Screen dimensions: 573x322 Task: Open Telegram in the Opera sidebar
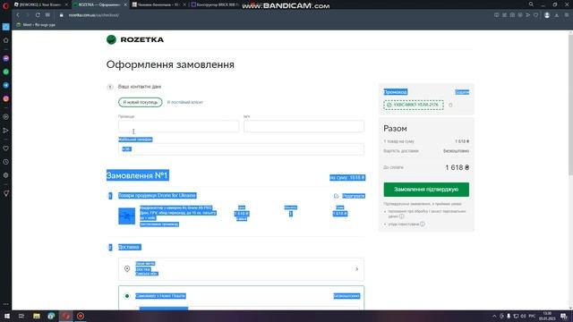pos(6,85)
